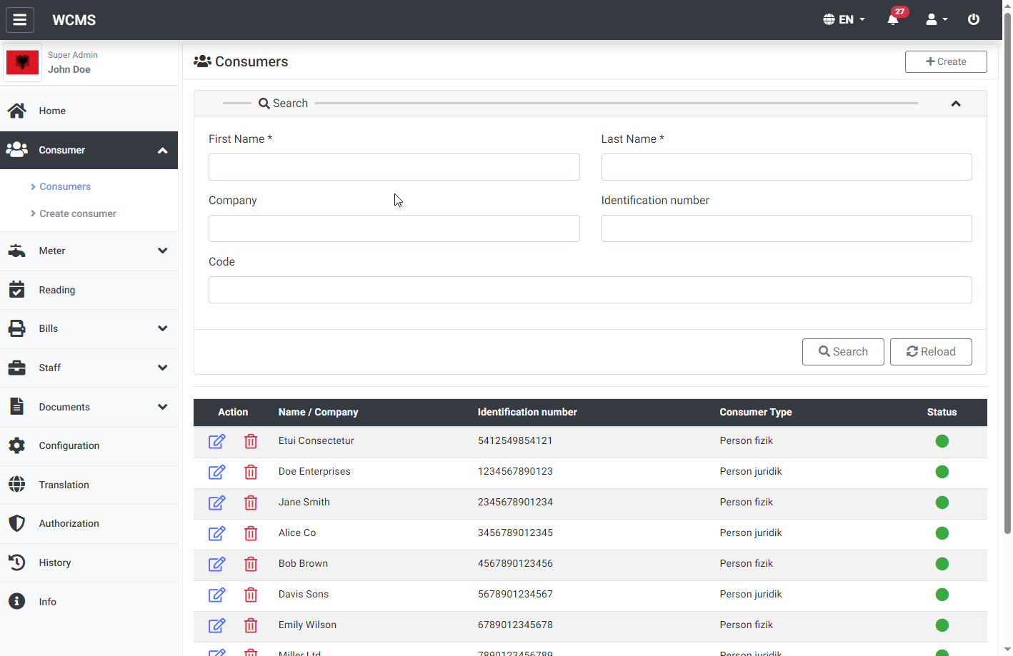Open the EN language dropdown

pos(844,19)
